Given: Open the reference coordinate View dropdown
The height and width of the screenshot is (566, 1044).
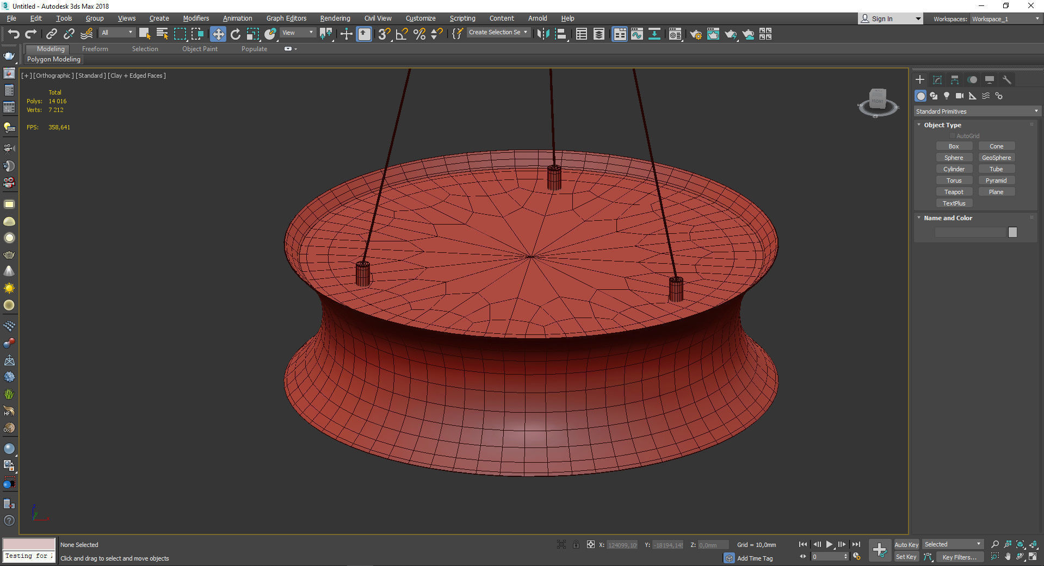Looking at the screenshot, I should click(x=298, y=33).
